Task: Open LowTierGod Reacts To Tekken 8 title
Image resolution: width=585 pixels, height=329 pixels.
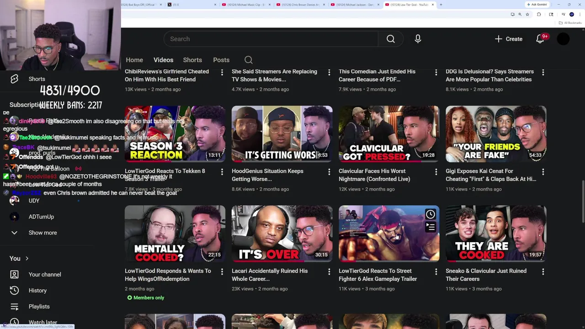Action: (x=165, y=175)
